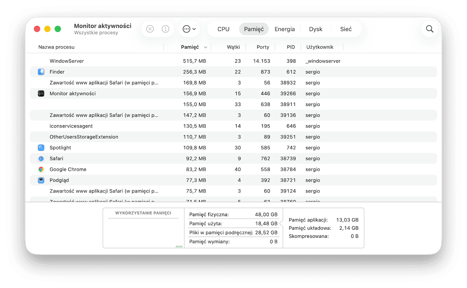Click Monitor aktywności's PID 39266 cell
Viewport: 467px width, 288px height.
pos(288,93)
